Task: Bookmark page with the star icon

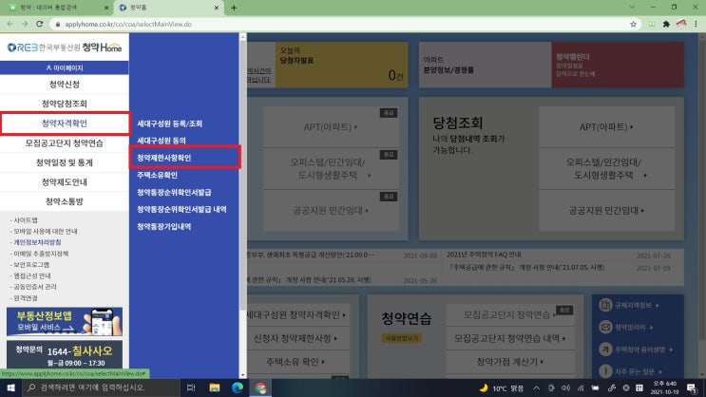Action: 633,25
